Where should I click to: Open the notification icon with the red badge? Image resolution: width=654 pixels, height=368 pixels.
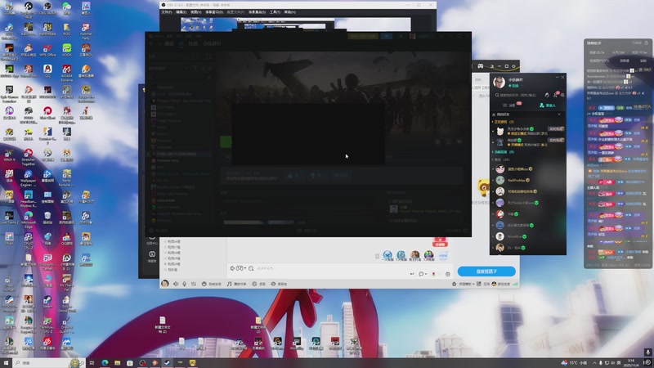556,95
